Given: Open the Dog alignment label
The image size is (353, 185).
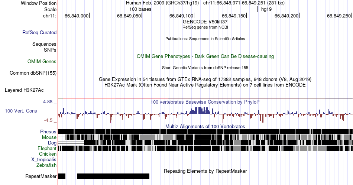Looking at the screenshot, I should 52,143.
